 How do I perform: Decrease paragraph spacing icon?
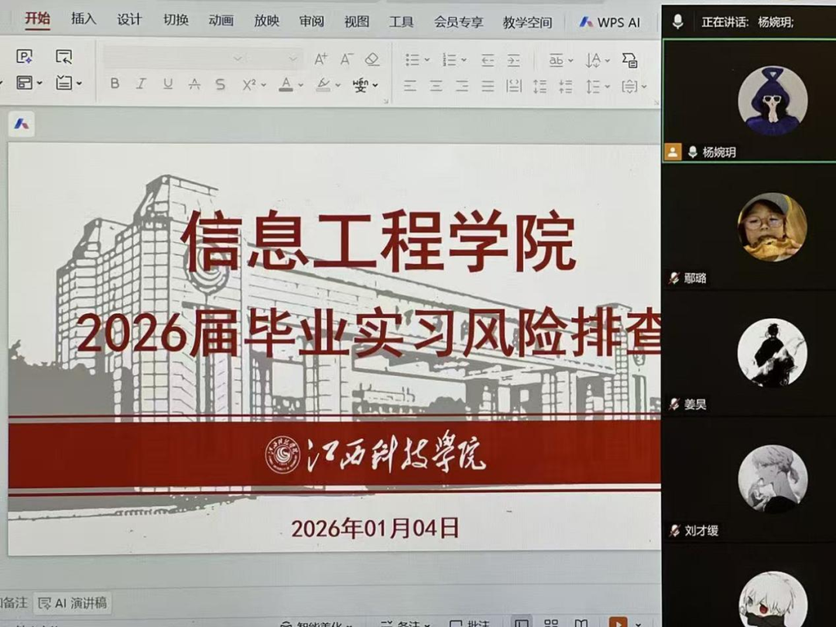coord(566,87)
